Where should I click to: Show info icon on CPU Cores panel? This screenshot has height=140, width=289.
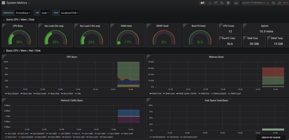(220, 25)
